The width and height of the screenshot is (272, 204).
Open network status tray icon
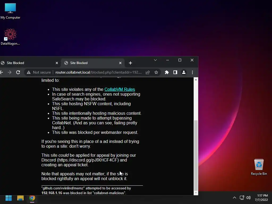point(242,198)
